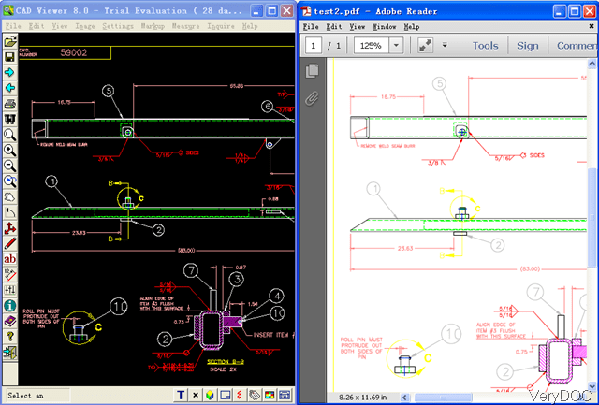This screenshot has width=599, height=405.
Task: Click the Sign button in Adobe Reader
Action: pyautogui.click(x=527, y=45)
